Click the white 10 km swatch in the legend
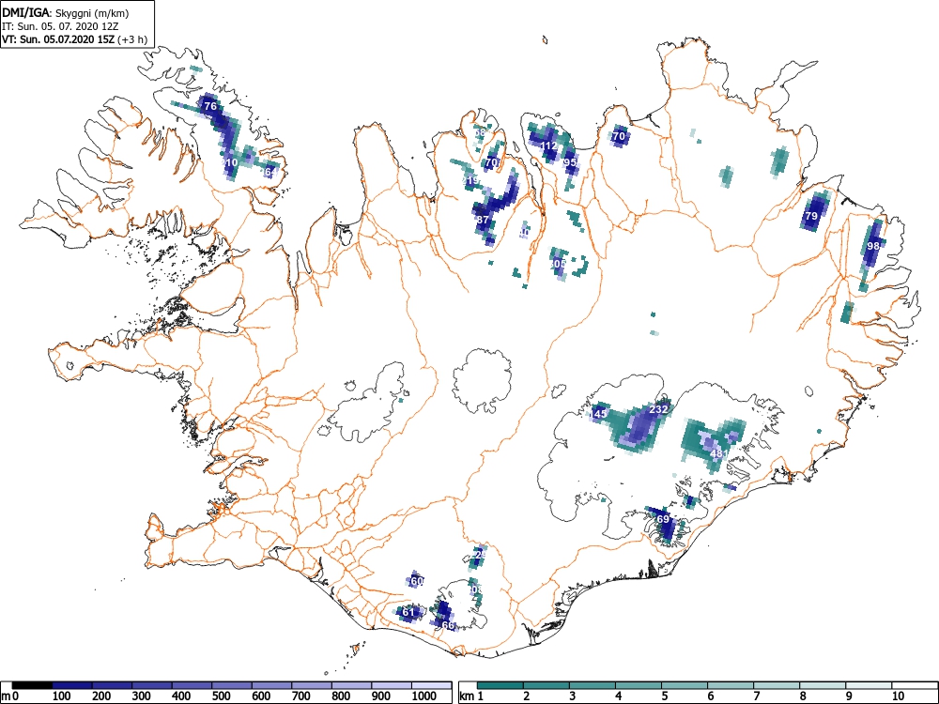The width and height of the screenshot is (939, 704). pos(915,685)
